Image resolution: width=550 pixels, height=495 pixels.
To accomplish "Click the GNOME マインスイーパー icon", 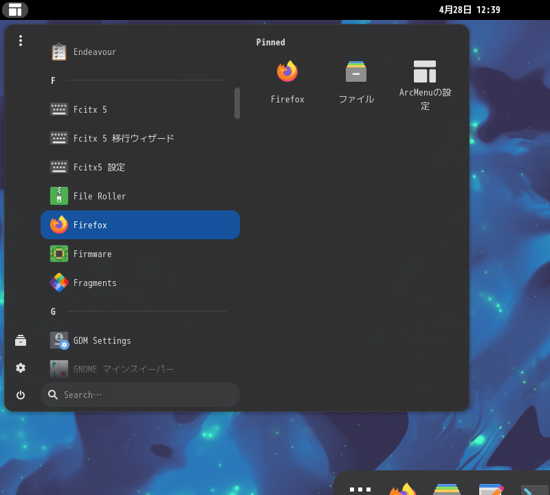I will pos(59,369).
